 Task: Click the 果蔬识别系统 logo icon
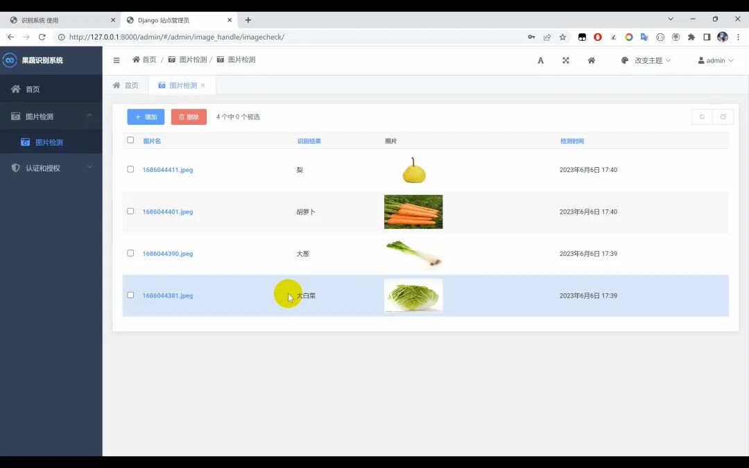(x=10, y=60)
